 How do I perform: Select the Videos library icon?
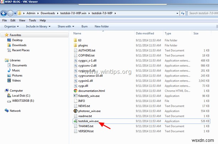(9, 80)
